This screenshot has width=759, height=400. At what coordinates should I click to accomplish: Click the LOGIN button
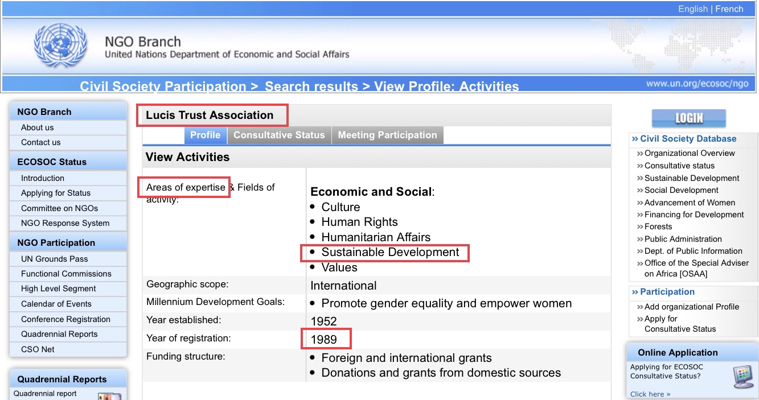click(689, 118)
